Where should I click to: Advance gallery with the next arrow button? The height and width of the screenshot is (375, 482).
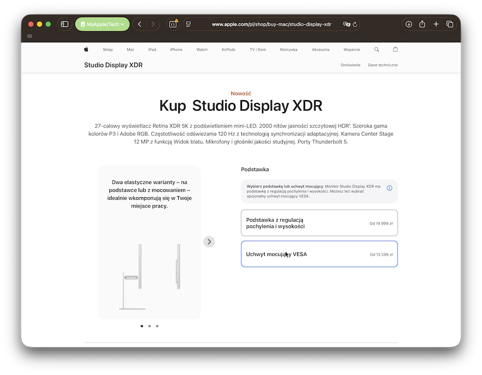209,241
